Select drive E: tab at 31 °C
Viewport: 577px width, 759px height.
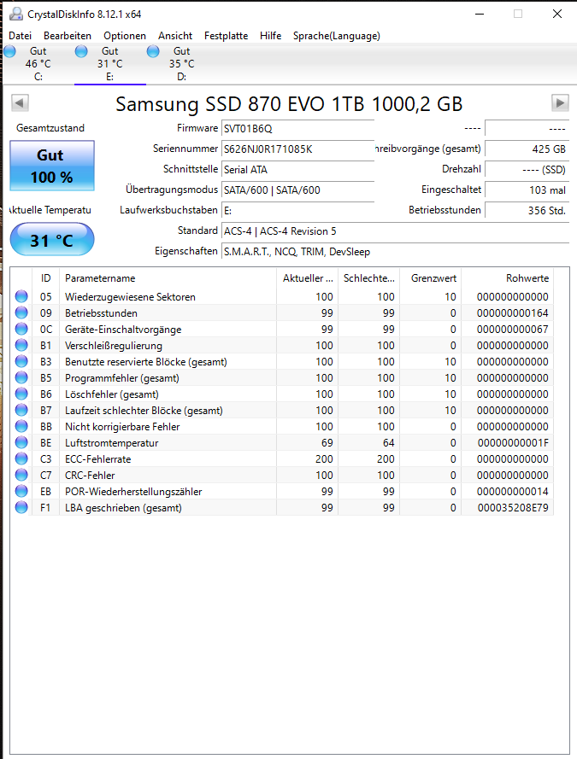(x=110, y=64)
